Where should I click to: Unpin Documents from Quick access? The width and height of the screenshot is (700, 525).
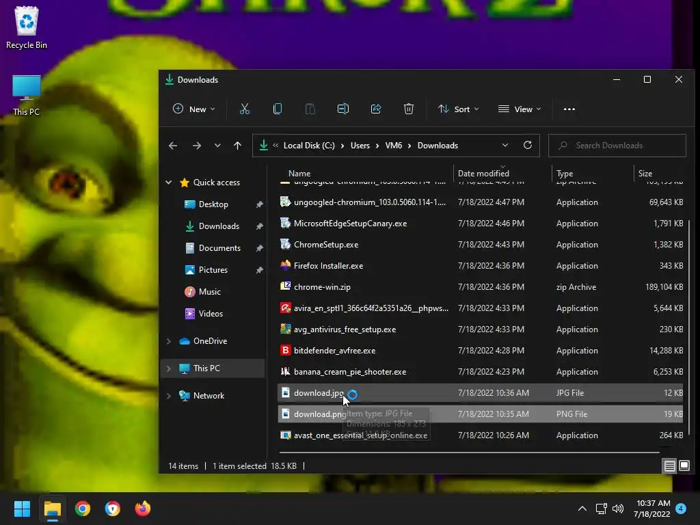point(259,248)
